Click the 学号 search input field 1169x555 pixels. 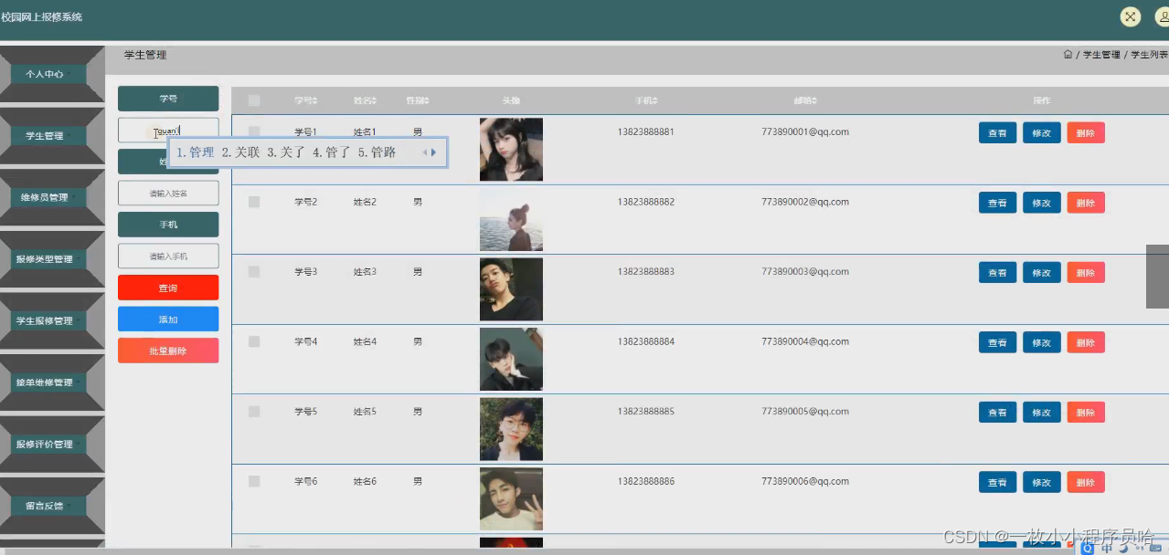tap(168, 131)
